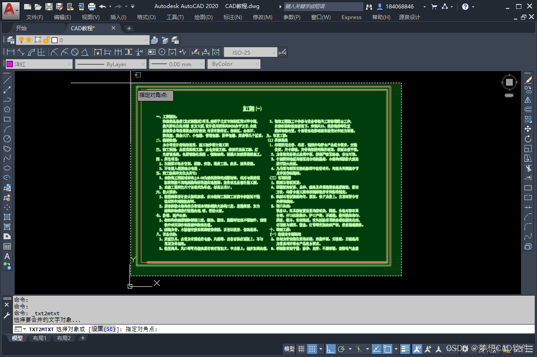Open the 修改(M) menu
The height and width of the screenshot is (357, 537).
(x=263, y=17)
